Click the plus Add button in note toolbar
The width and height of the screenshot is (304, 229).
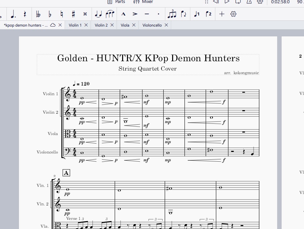222,14
